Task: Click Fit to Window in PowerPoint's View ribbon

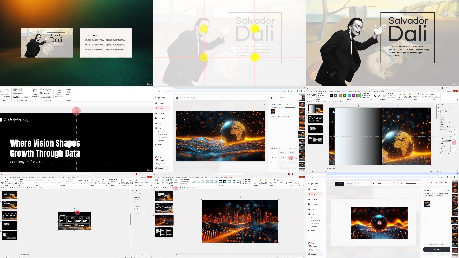Action: [x=7, y=93]
